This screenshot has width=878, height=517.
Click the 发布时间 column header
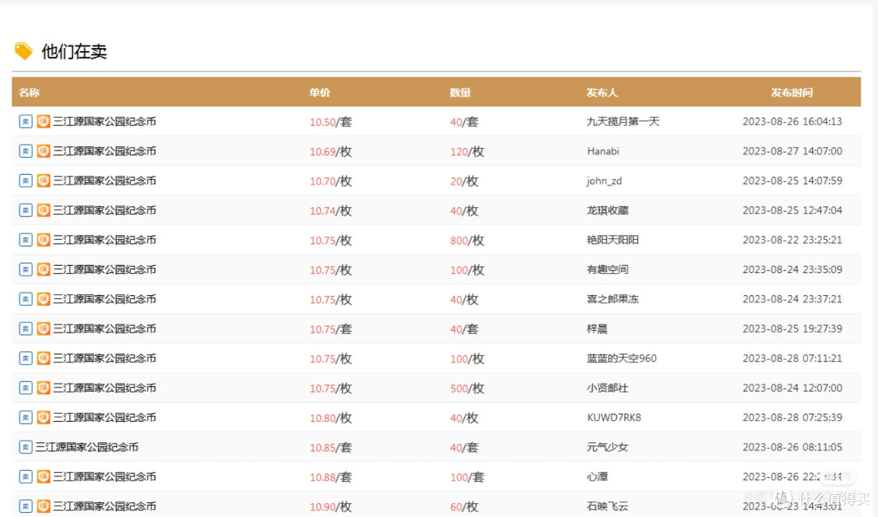coord(792,93)
